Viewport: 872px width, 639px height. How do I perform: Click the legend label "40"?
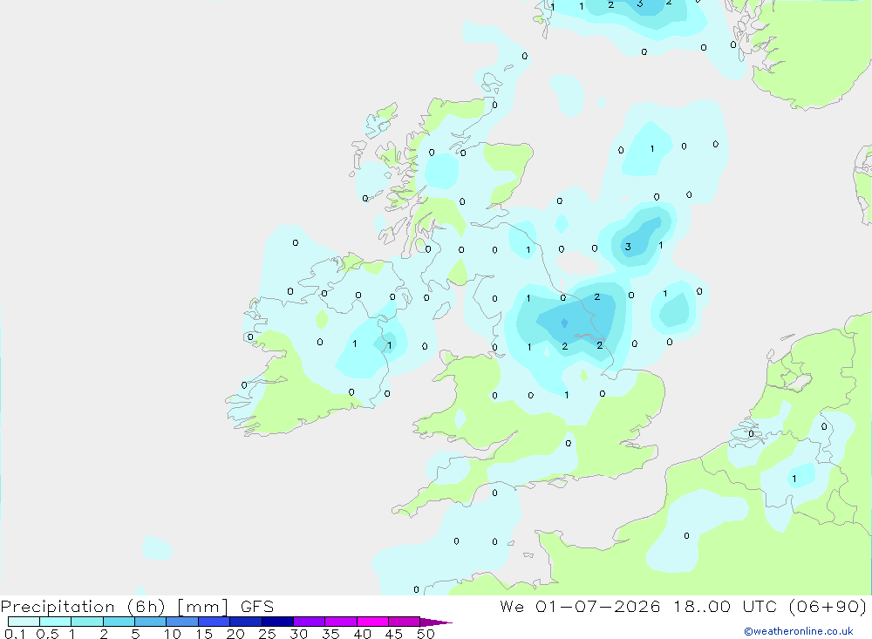(x=362, y=634)
